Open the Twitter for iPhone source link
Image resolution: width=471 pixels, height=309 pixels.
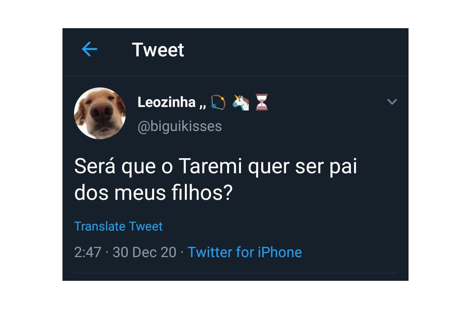(244, 252)
